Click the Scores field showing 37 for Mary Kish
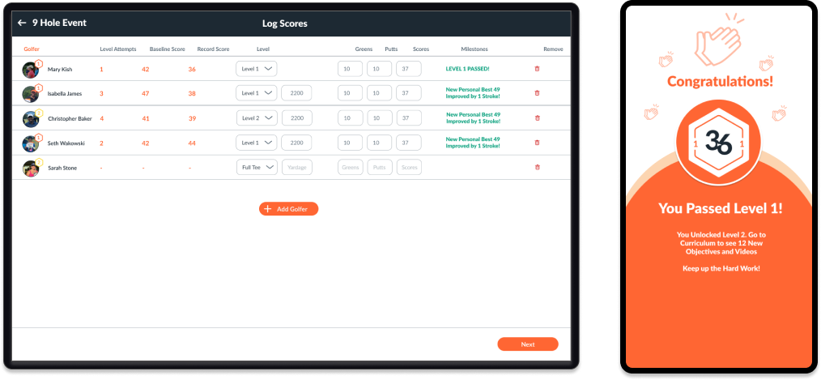Image resolution: width=821 pixels, height=380 pixels. coord(409,69)
